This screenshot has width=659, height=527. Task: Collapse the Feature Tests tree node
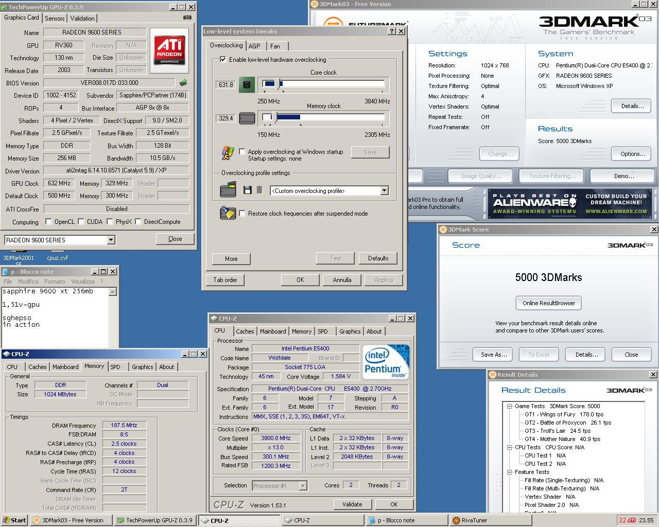[x=509, y=472]
